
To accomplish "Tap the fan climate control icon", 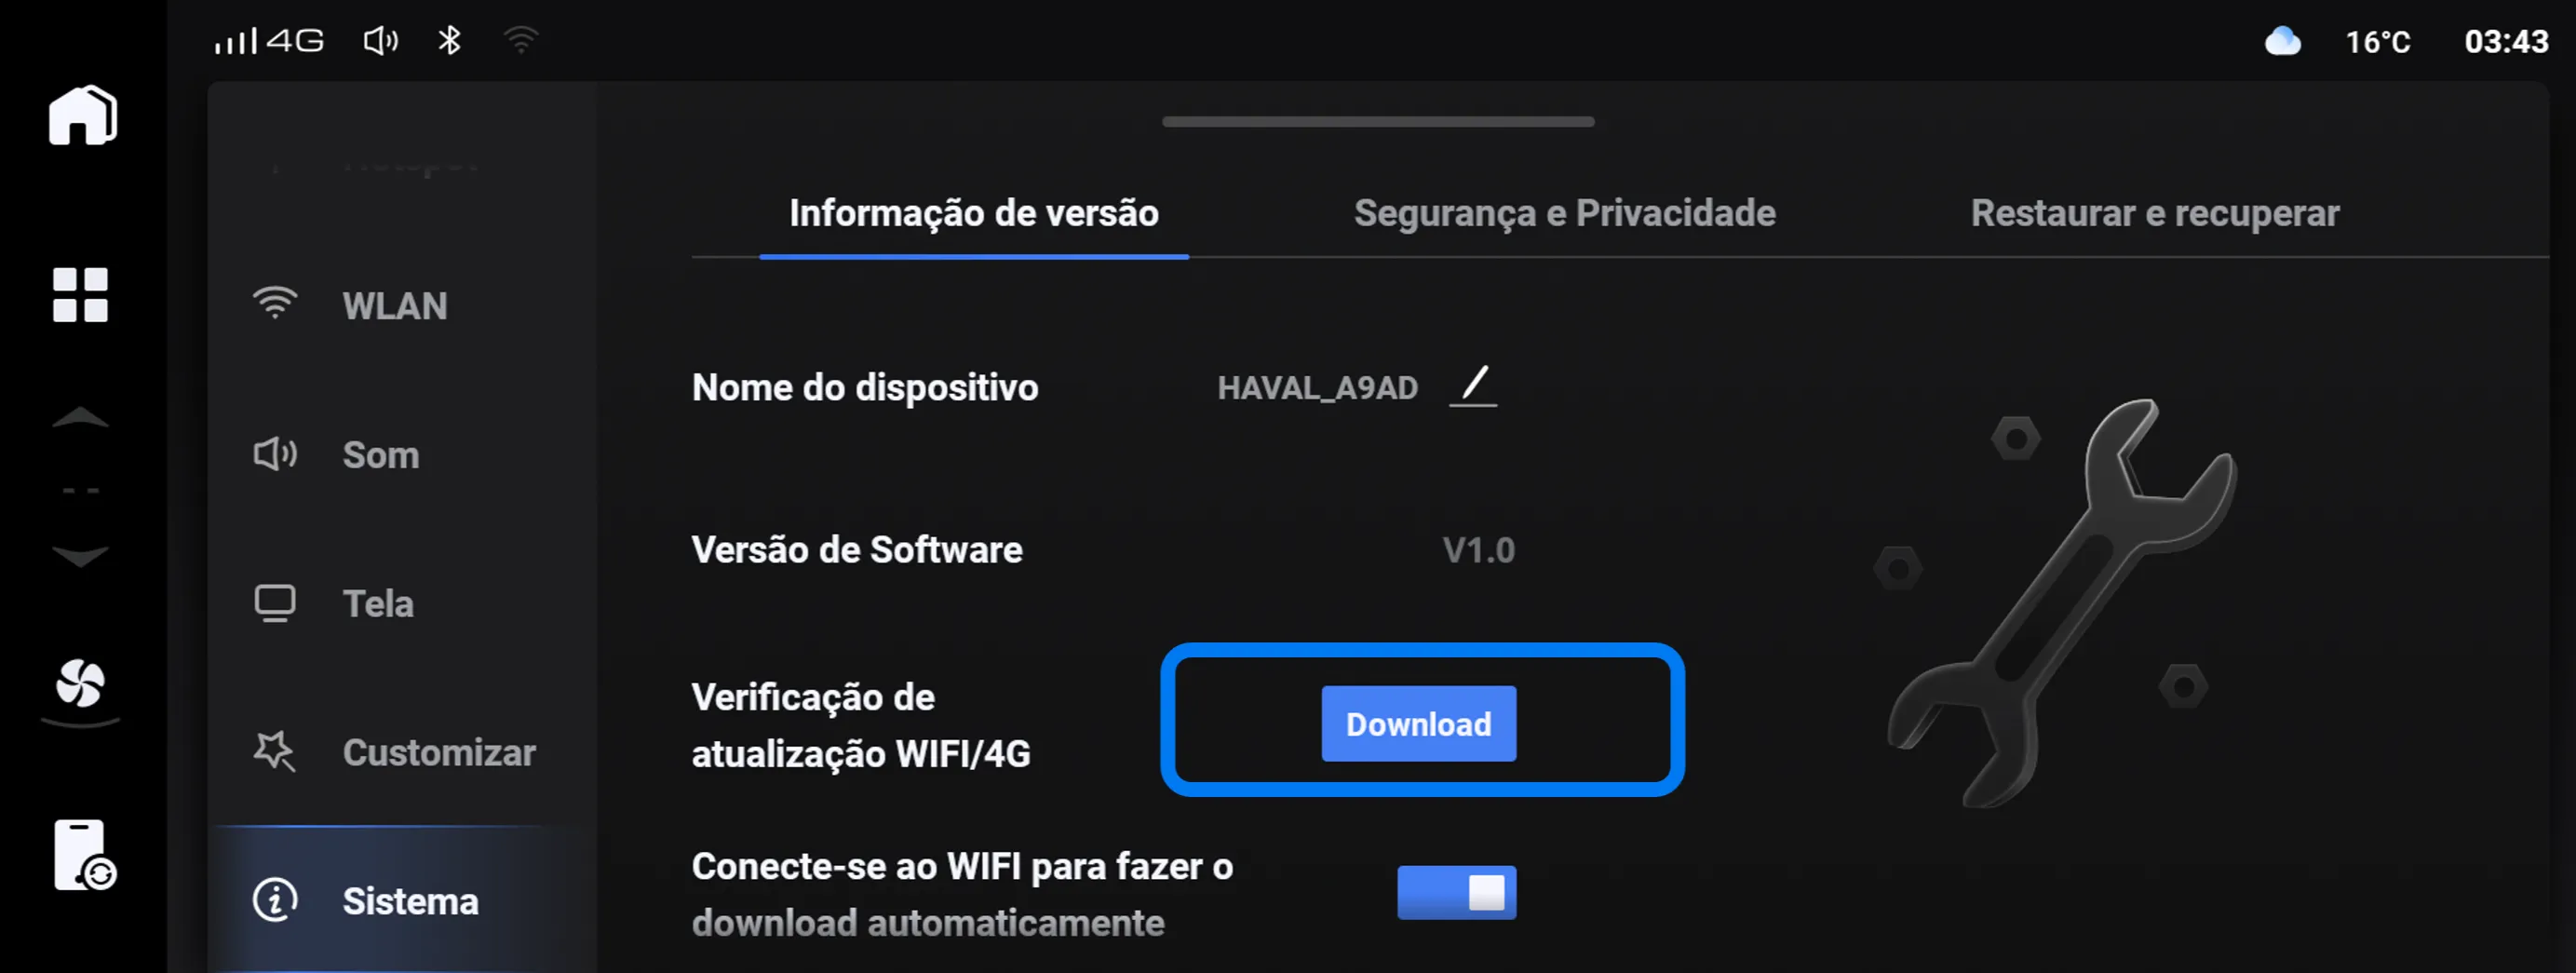I will (80, 684).
